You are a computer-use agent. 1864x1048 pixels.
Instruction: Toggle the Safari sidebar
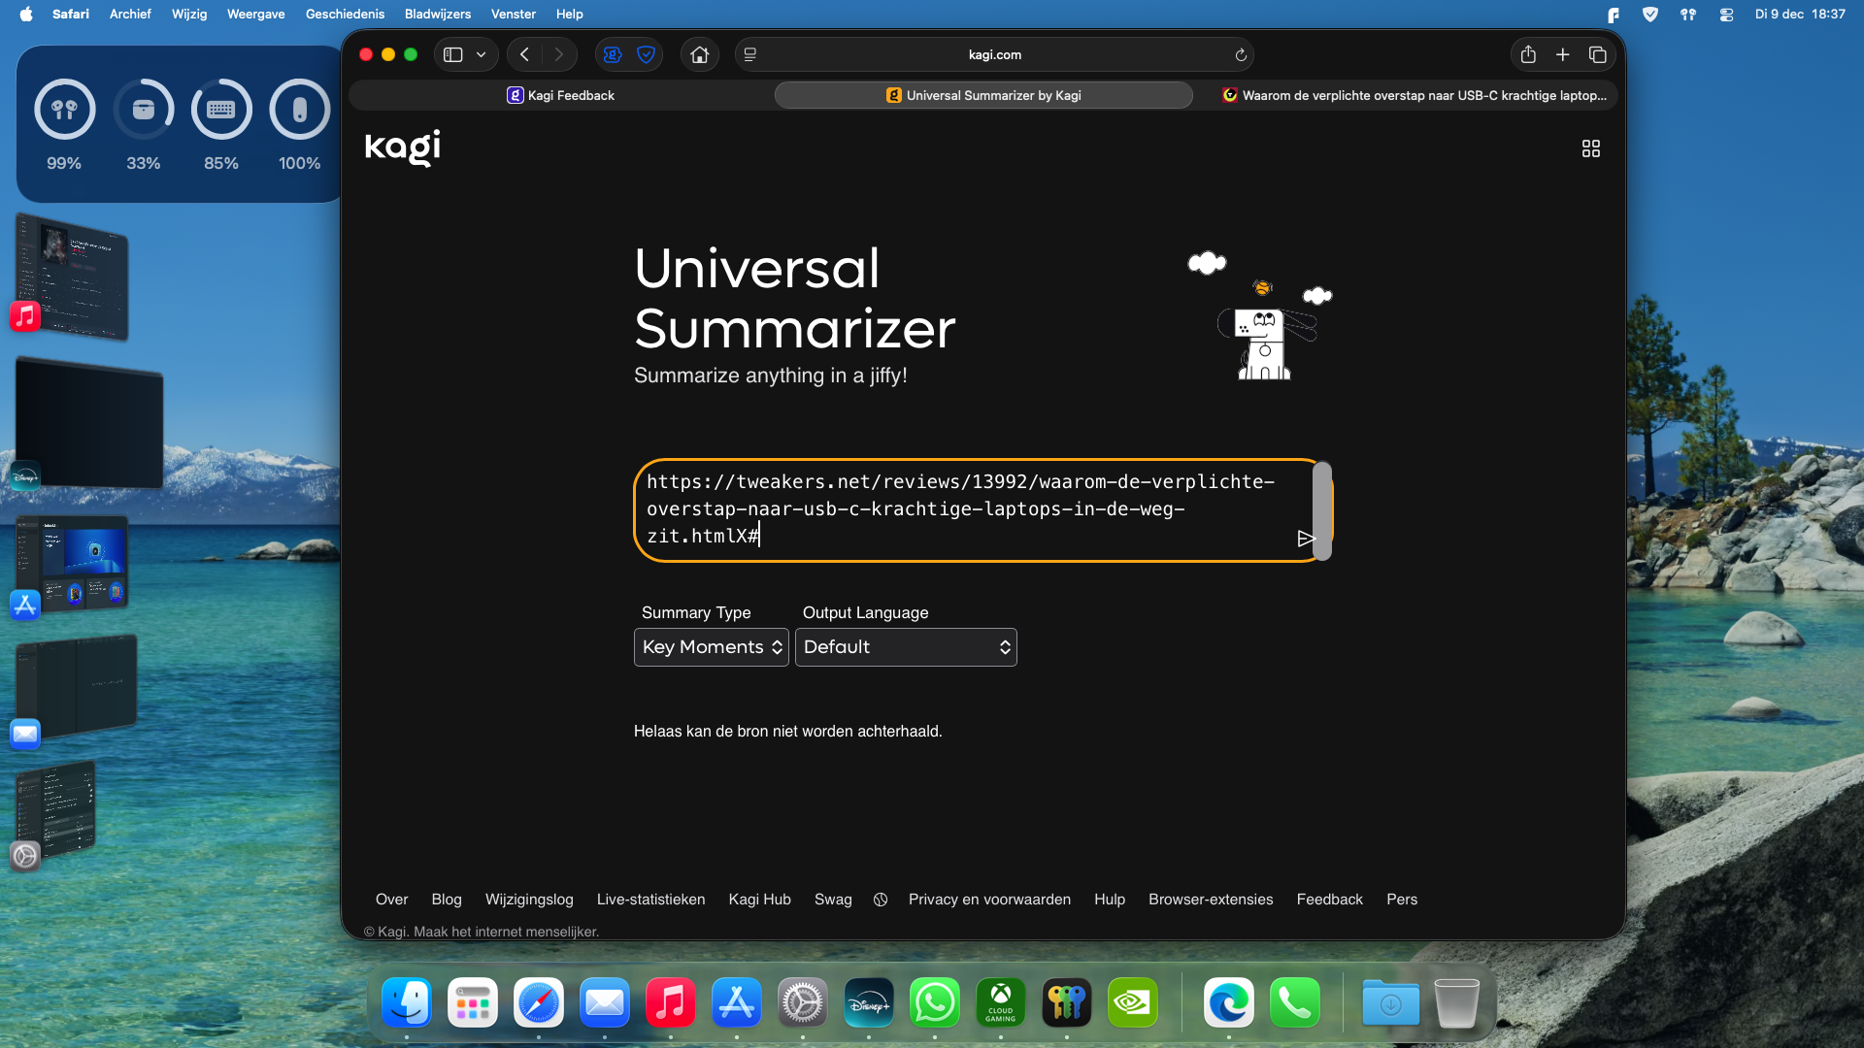pos(453,55)
